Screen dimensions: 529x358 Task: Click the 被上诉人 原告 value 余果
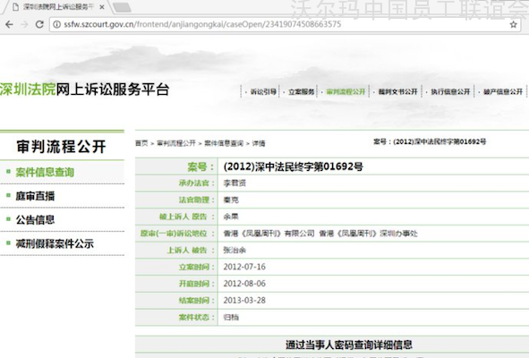click(x=231, y=217)
